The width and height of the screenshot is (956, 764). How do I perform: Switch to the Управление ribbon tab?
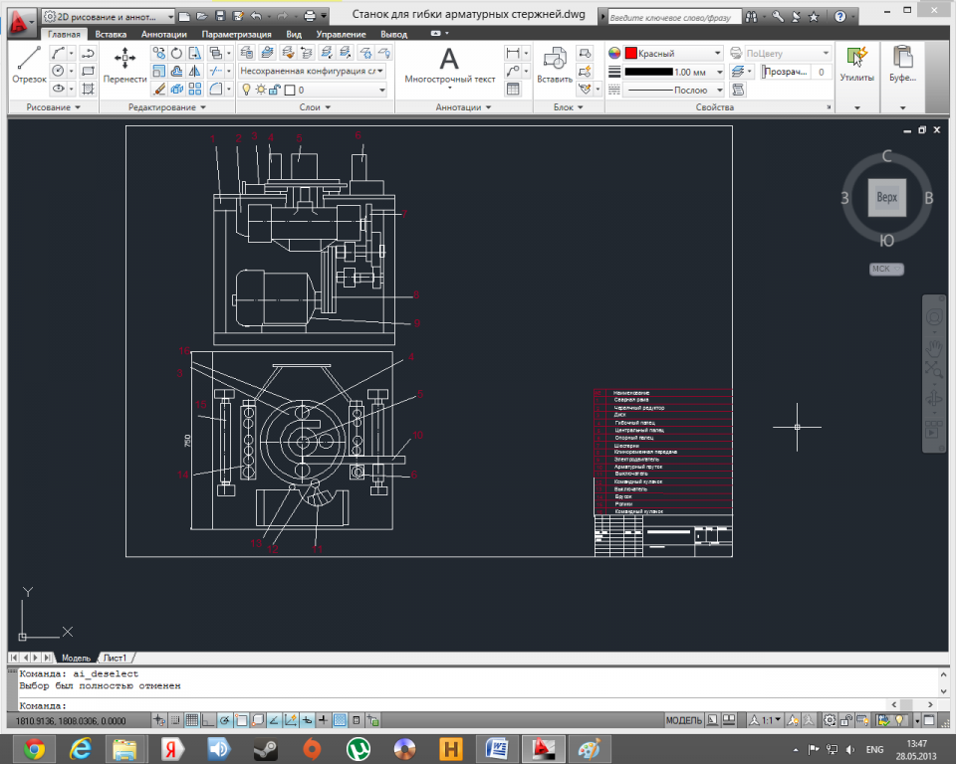[341, 34]
